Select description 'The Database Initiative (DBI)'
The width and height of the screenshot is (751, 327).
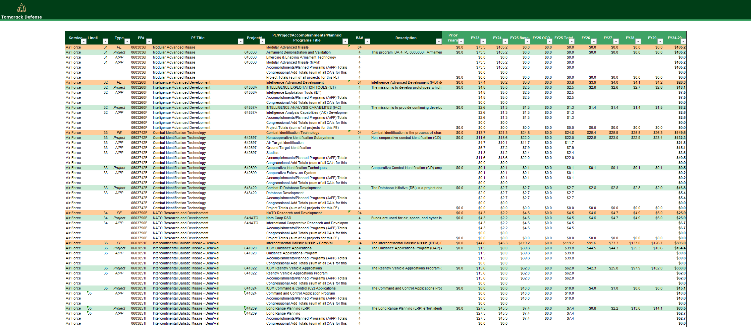coord(406,188)
